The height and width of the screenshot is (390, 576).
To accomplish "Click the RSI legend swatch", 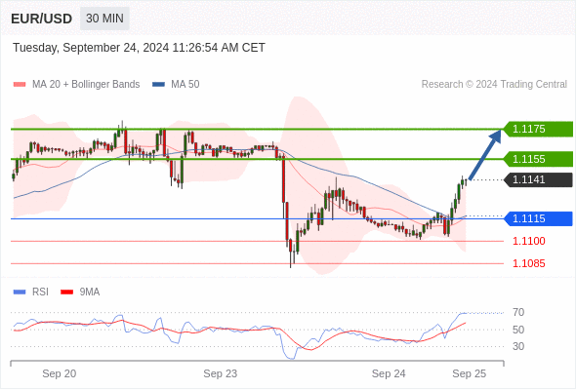I will point(20,292).
